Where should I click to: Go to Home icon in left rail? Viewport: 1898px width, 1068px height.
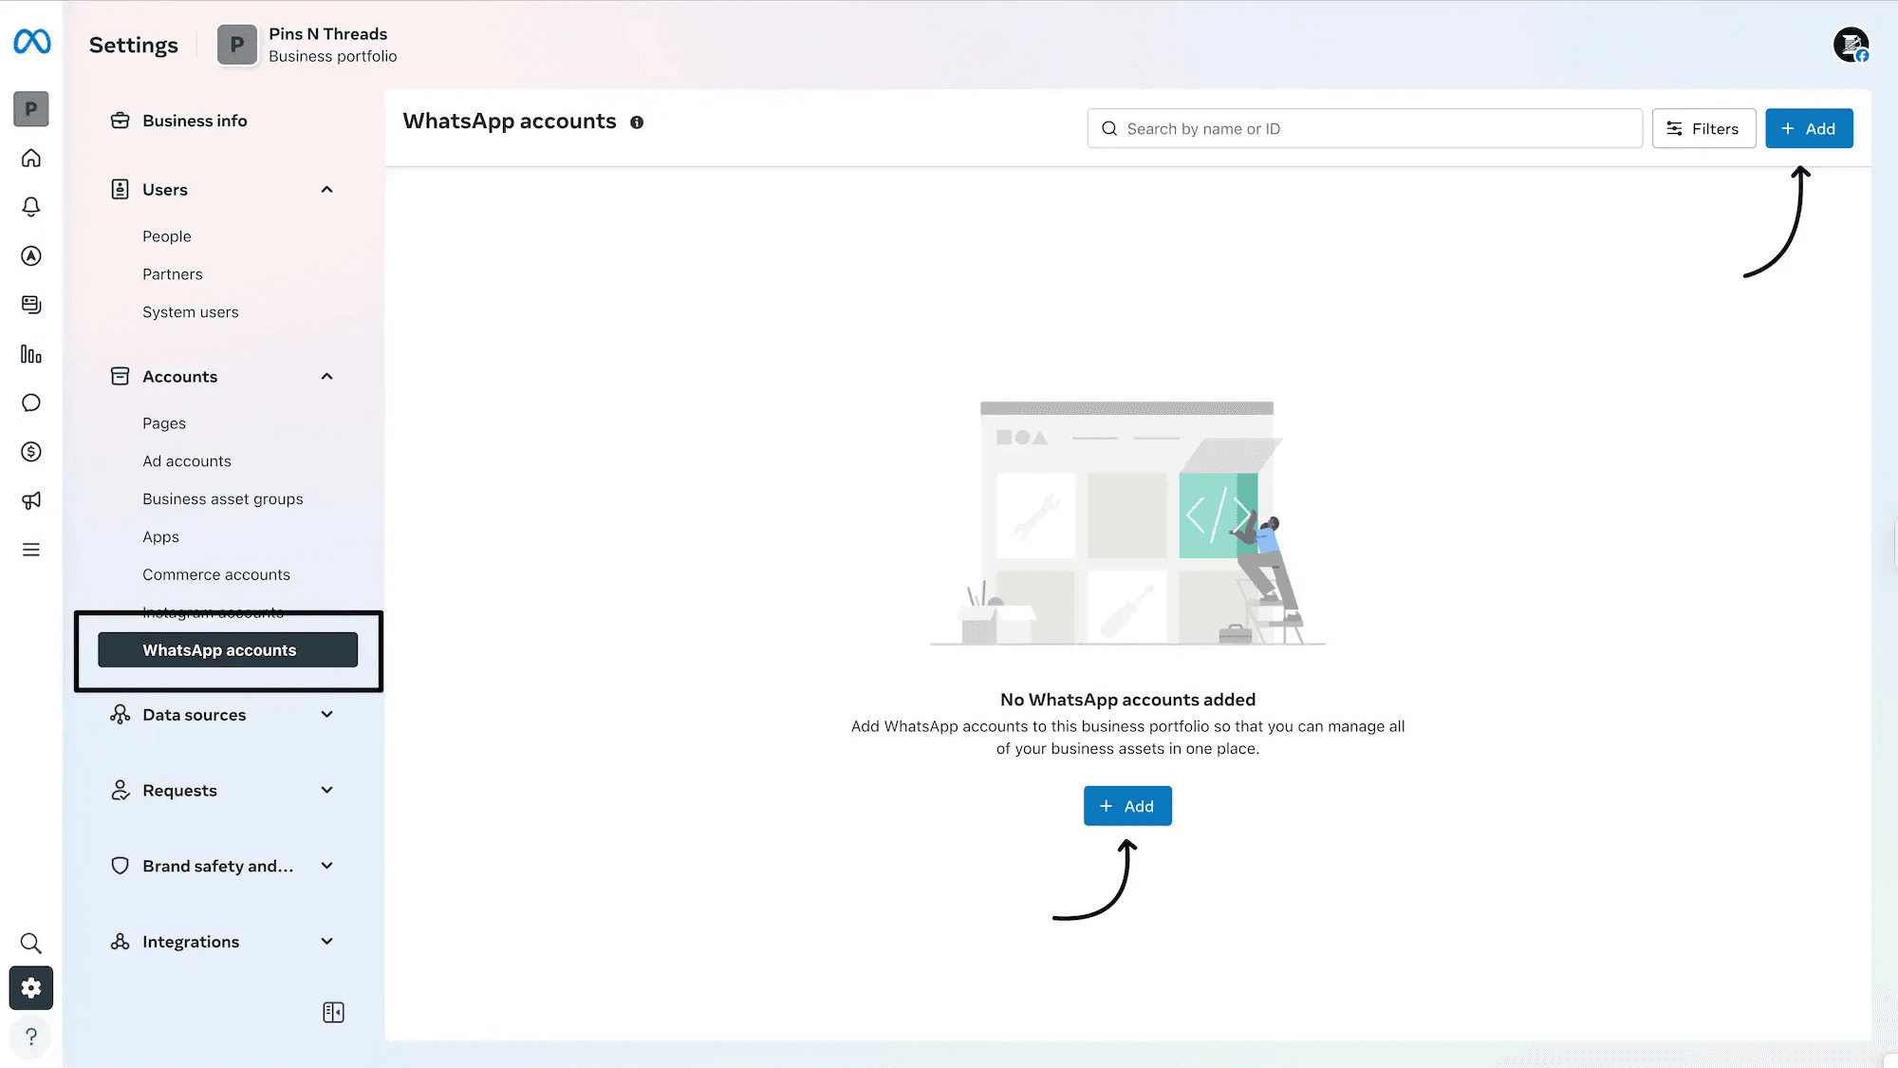pyautogui.click(x=31, y=158)
